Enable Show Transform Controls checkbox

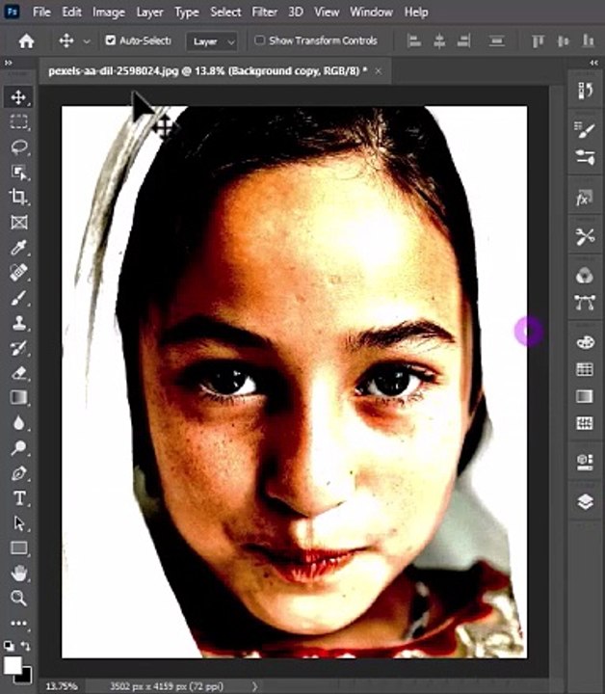click(x=259, y=40)
